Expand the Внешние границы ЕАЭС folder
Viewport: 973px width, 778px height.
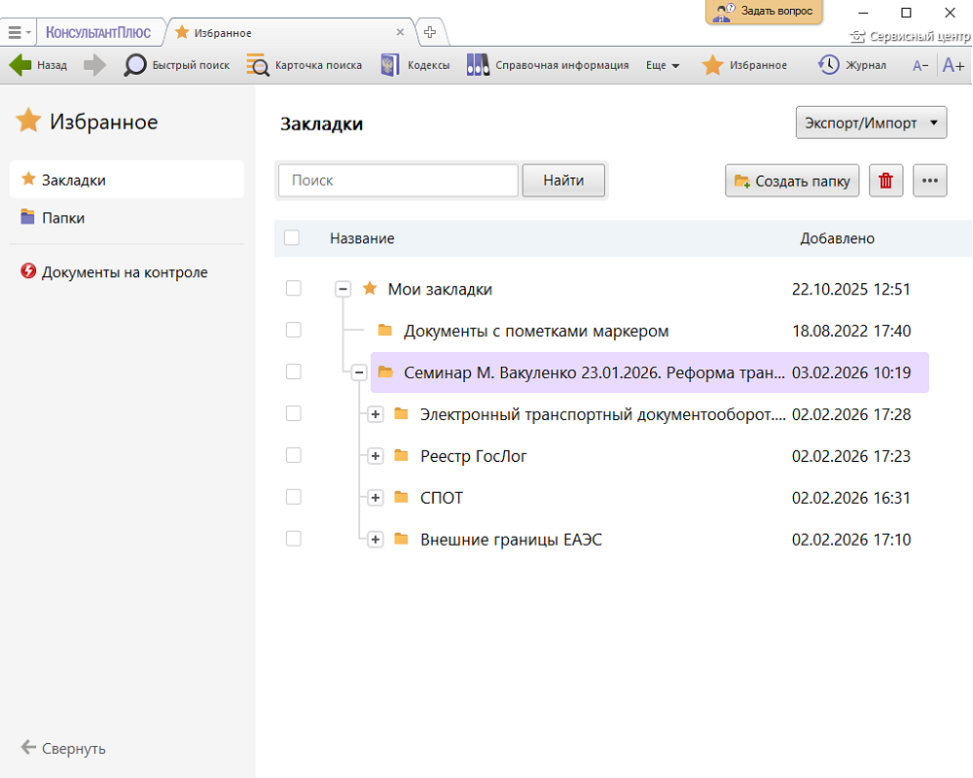tap(376, 540)
